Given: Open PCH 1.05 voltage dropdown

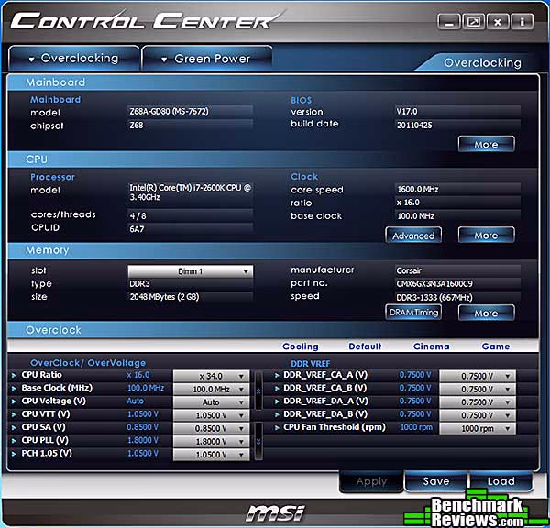Looking at the screenshot, I should pyautogui.click(x=211, y=455).
